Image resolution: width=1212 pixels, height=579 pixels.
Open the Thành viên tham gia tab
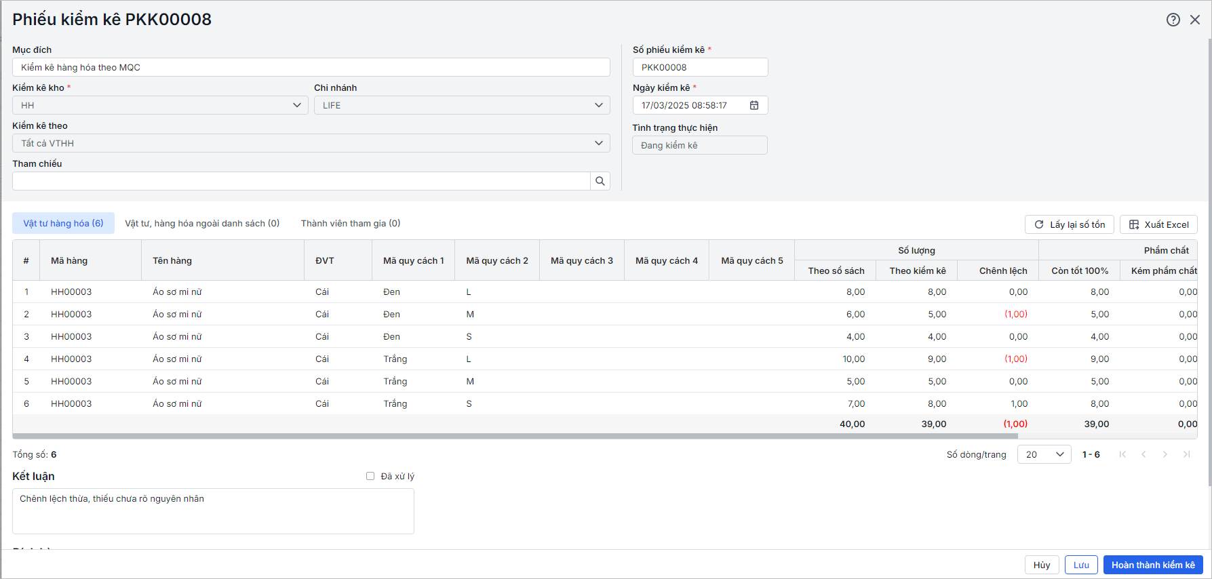(x=351, y=223)
